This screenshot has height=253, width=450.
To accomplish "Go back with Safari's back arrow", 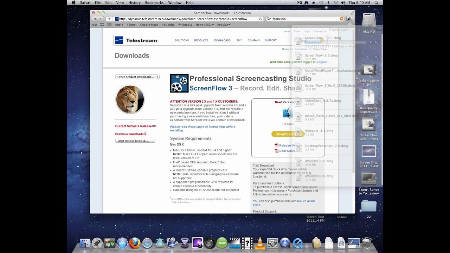I will tap(95, 19).
